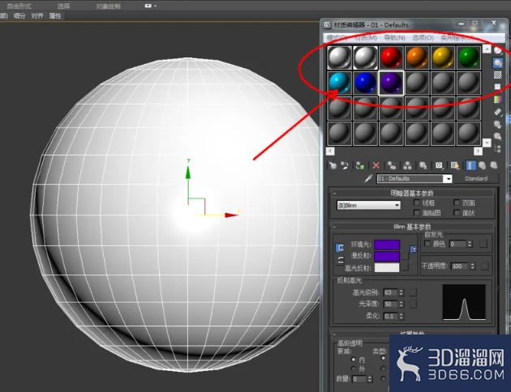The height and width of the screenshot is (392, 511).
Task: Click 高光级别 spinner arrows
Action: (x=401, y=292)
